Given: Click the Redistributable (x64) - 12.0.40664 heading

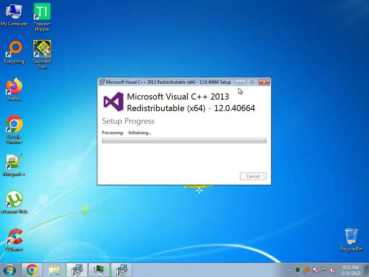Looking at the screenshot, I should click(191, 108).
